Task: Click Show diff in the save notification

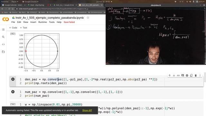Action: (87, 110)
